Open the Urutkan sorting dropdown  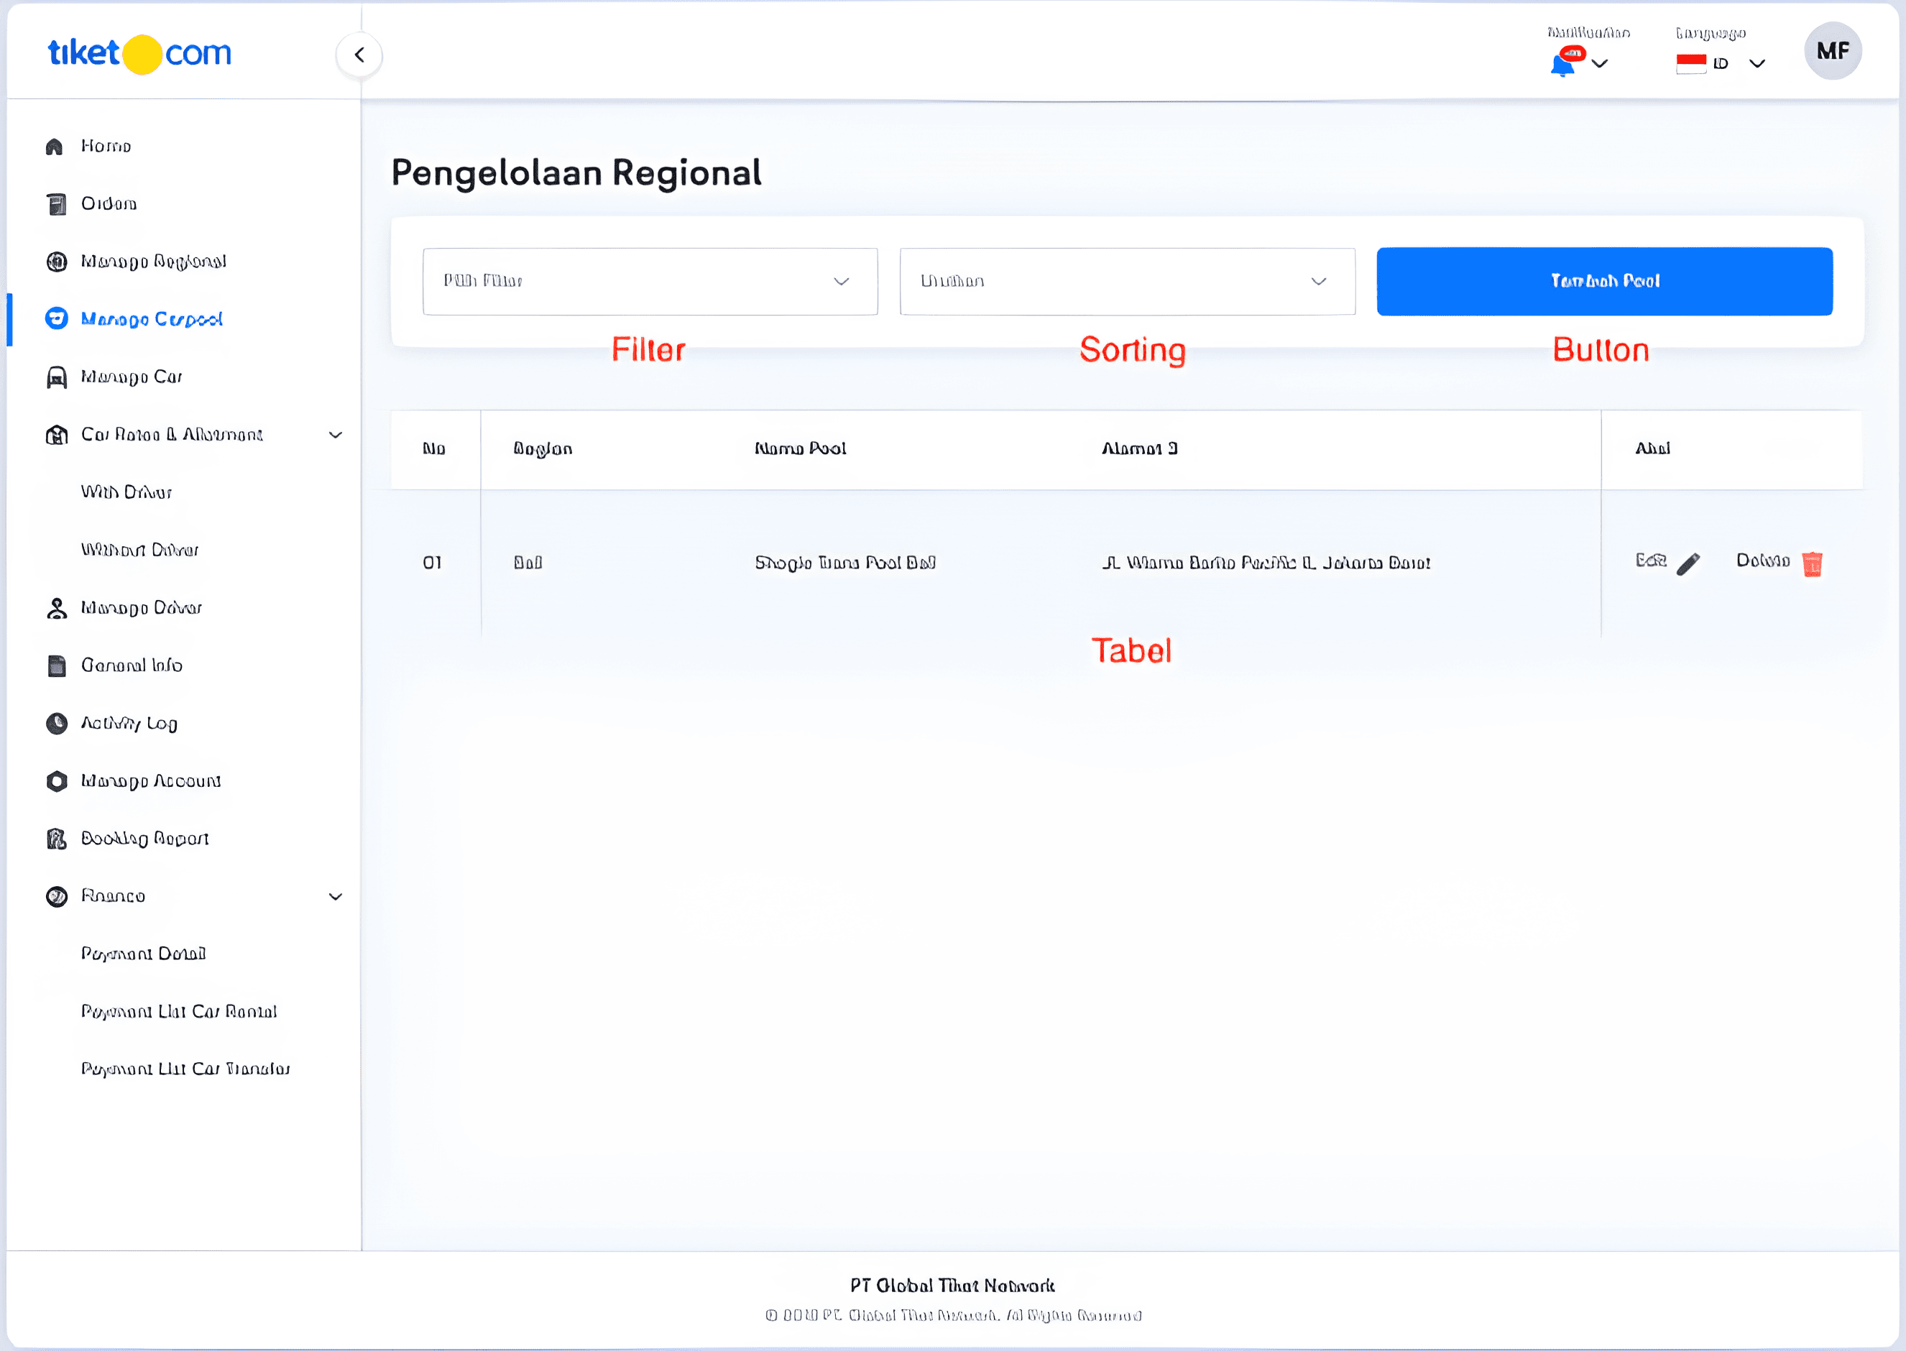coord(1126,281)
